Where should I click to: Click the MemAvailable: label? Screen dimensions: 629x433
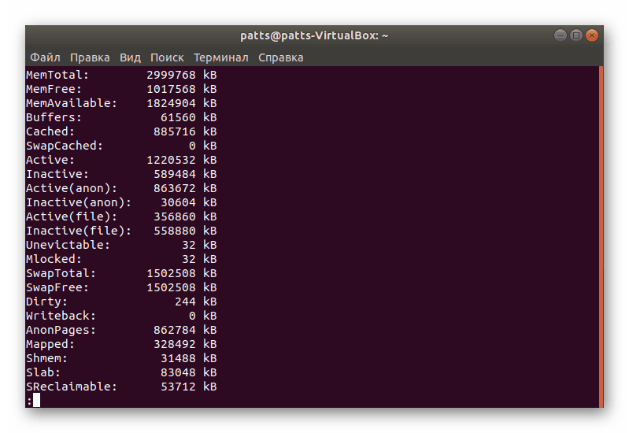click(72, 103)
